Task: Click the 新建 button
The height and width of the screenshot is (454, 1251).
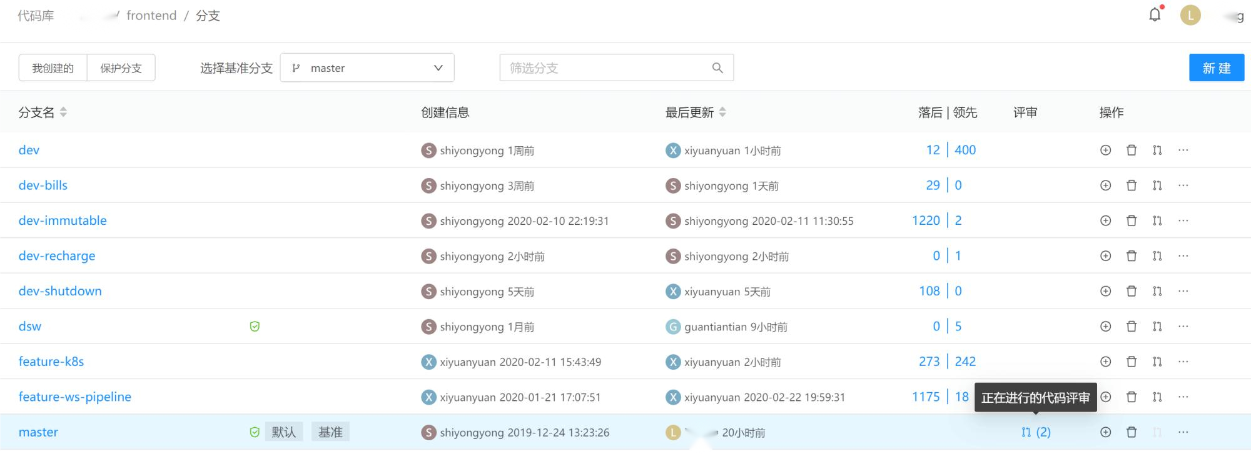Action: pyautogui.click(x=1216, y=68)
